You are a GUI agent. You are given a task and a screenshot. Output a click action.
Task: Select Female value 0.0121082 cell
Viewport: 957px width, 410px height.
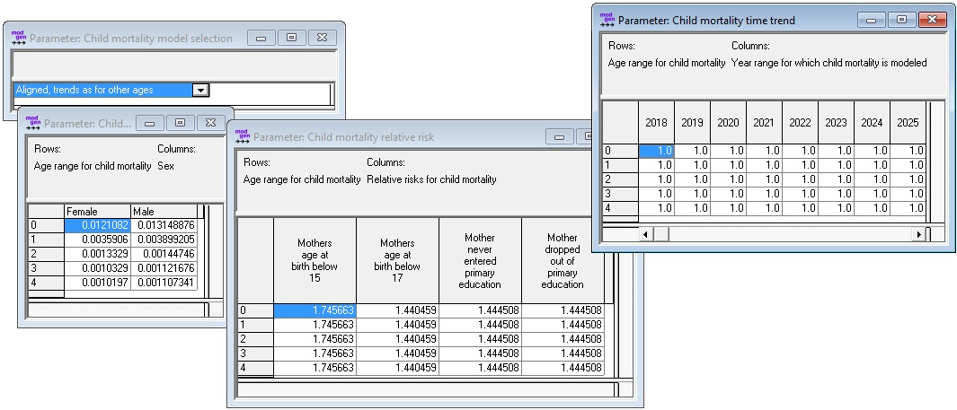(x=97, y=225)
